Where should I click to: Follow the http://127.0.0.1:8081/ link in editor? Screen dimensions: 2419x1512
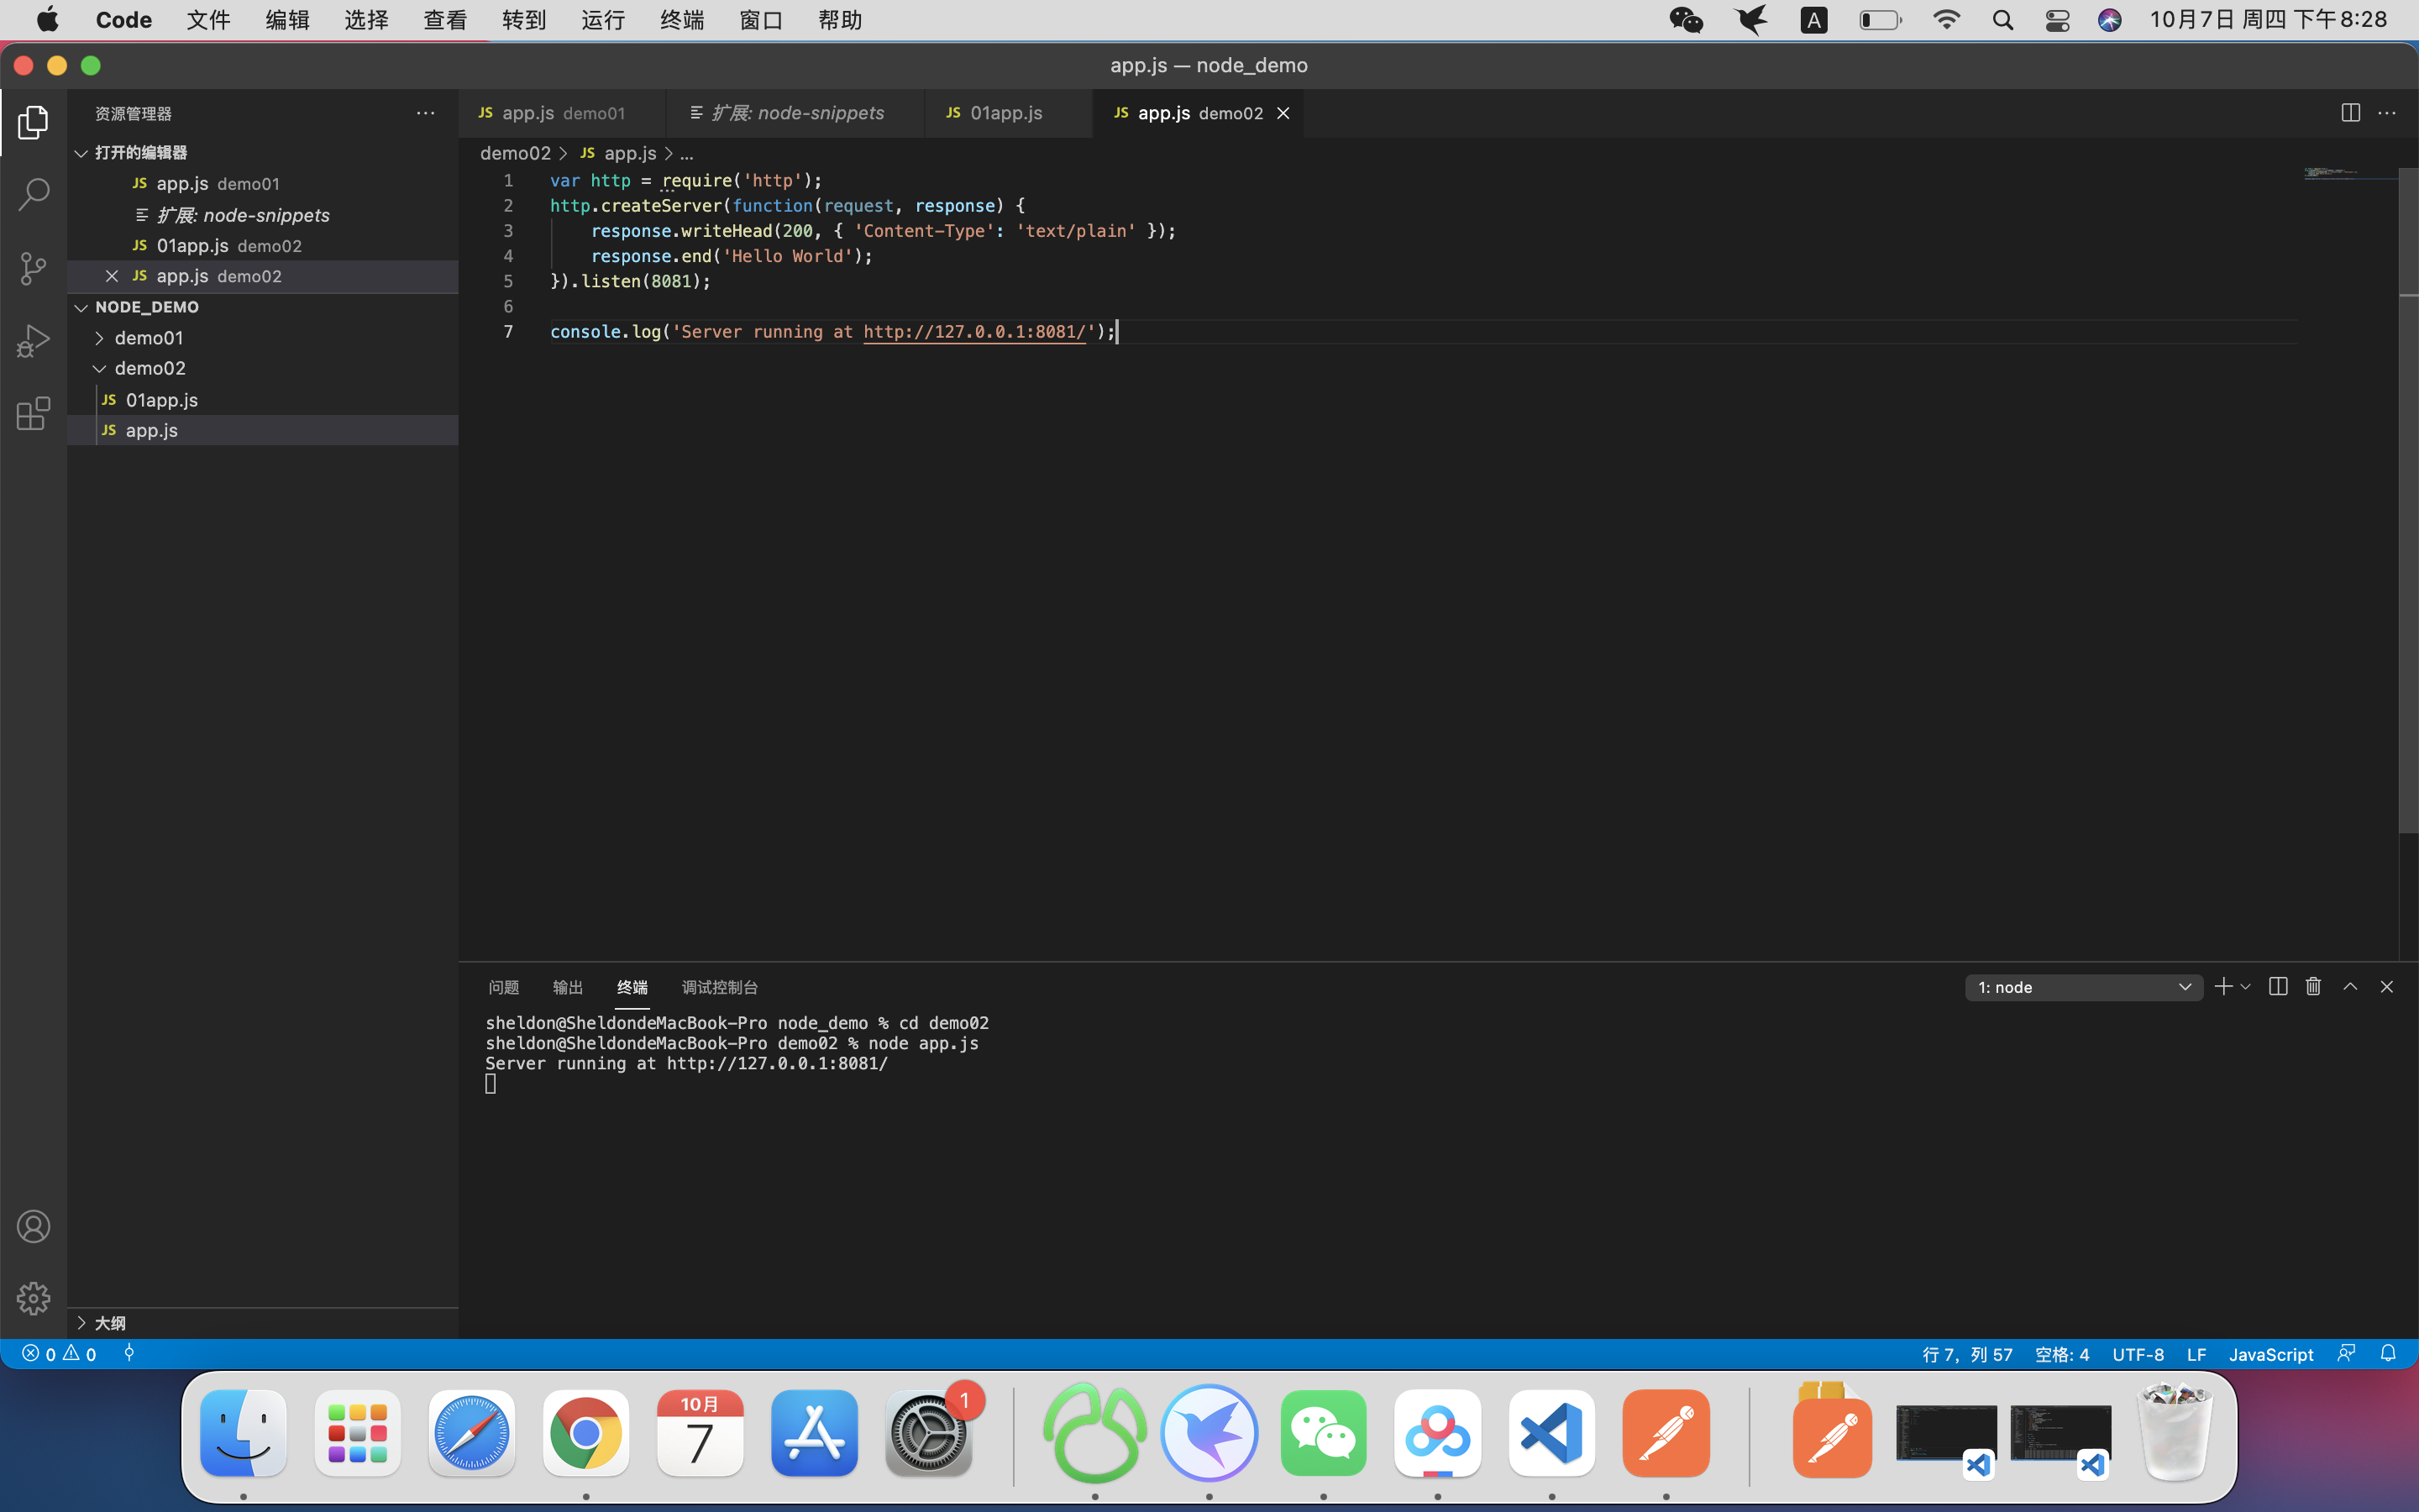point(974,332)
